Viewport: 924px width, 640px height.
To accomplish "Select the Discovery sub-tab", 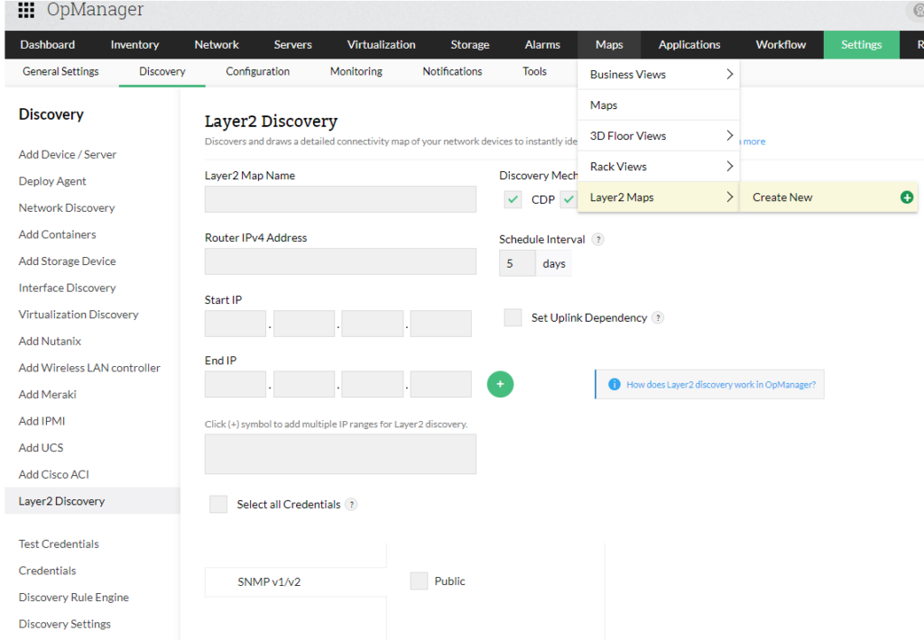I will pos(162,71).
